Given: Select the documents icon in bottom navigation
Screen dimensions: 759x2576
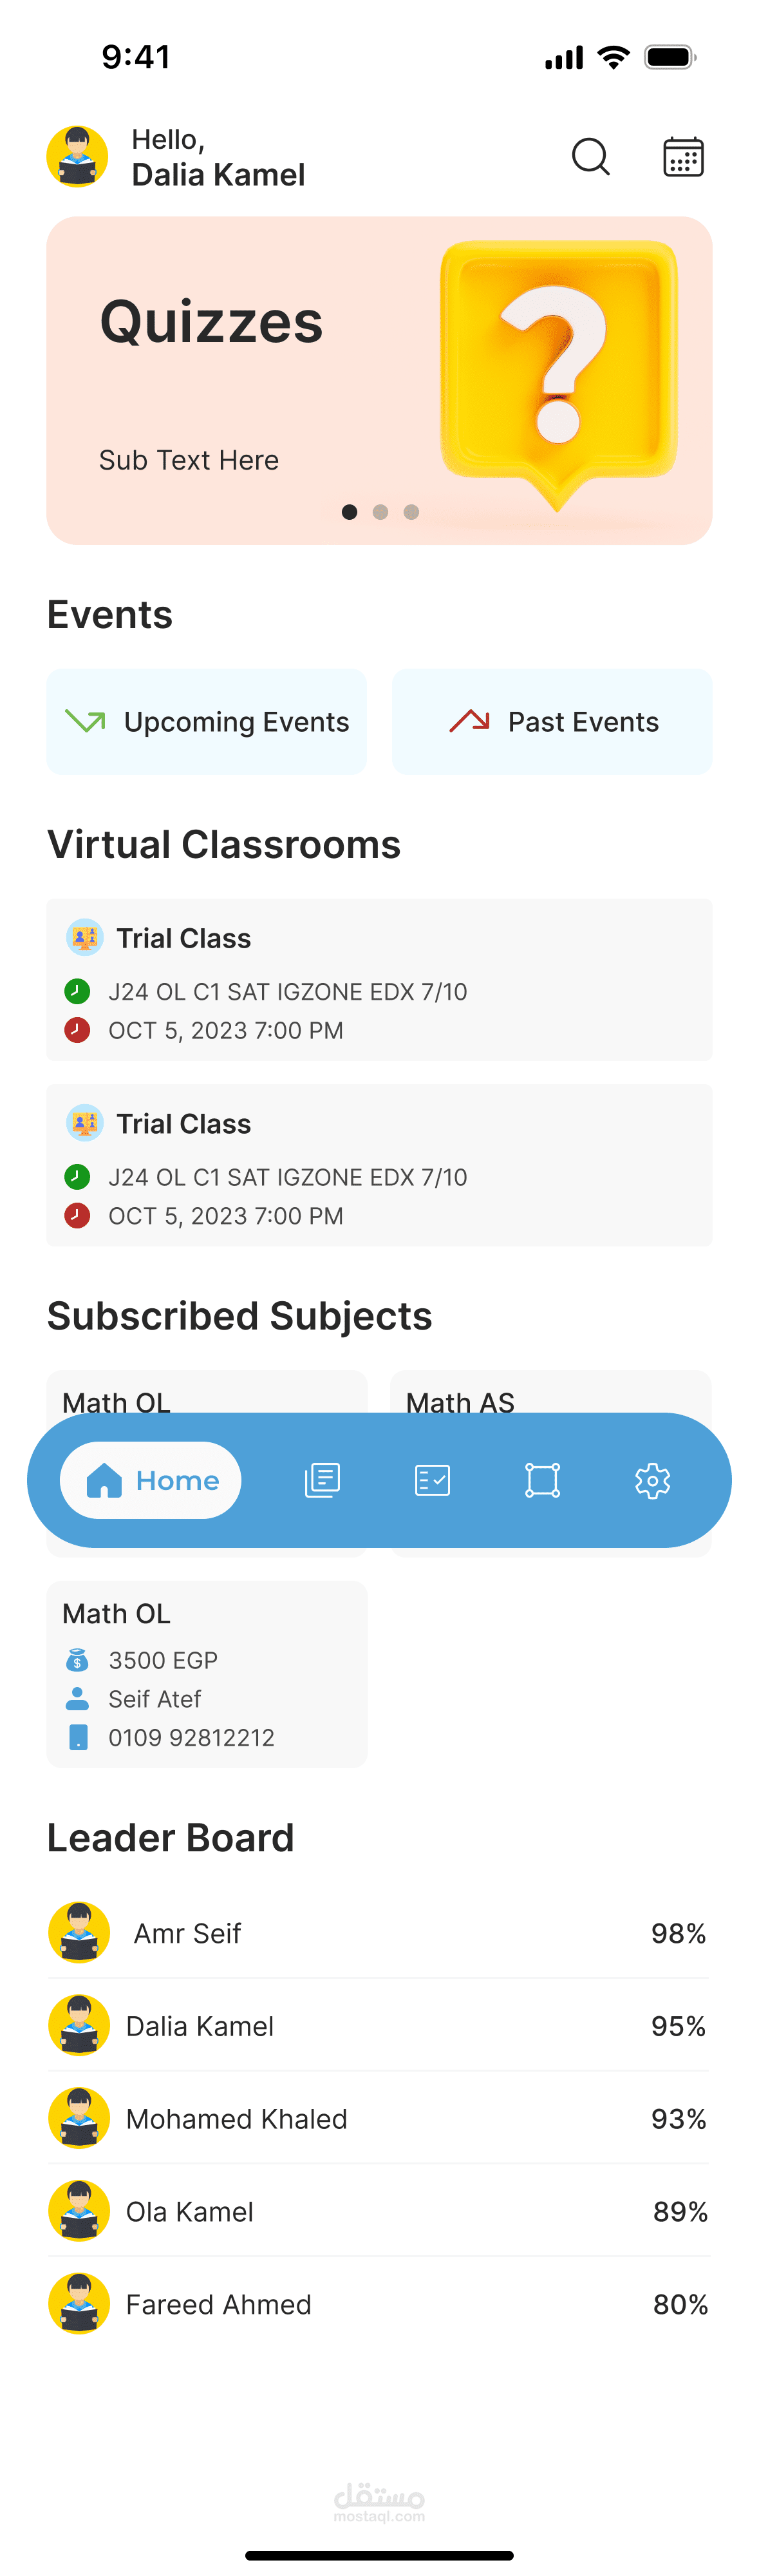Looking at the screenshot, I should coord(322,1480).
